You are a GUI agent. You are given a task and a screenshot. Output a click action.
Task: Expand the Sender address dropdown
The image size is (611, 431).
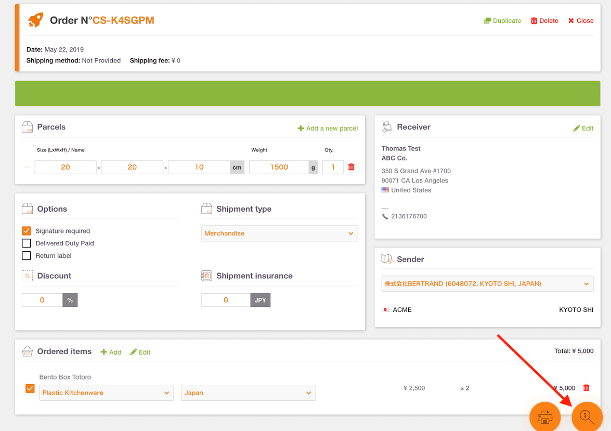tap(487, 284)
